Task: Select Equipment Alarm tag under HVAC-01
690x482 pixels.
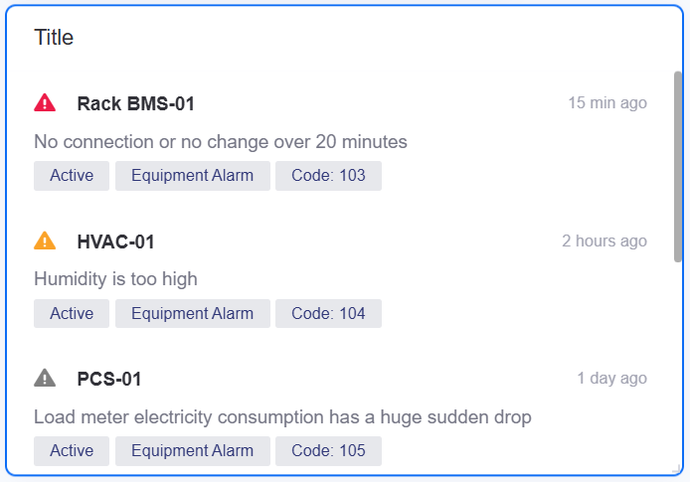Action: pyautogui.click(x=193, y=314)
